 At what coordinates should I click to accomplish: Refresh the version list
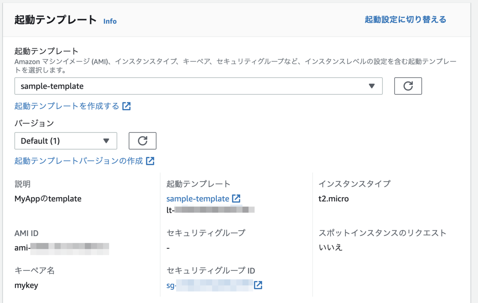coord(142,141)
